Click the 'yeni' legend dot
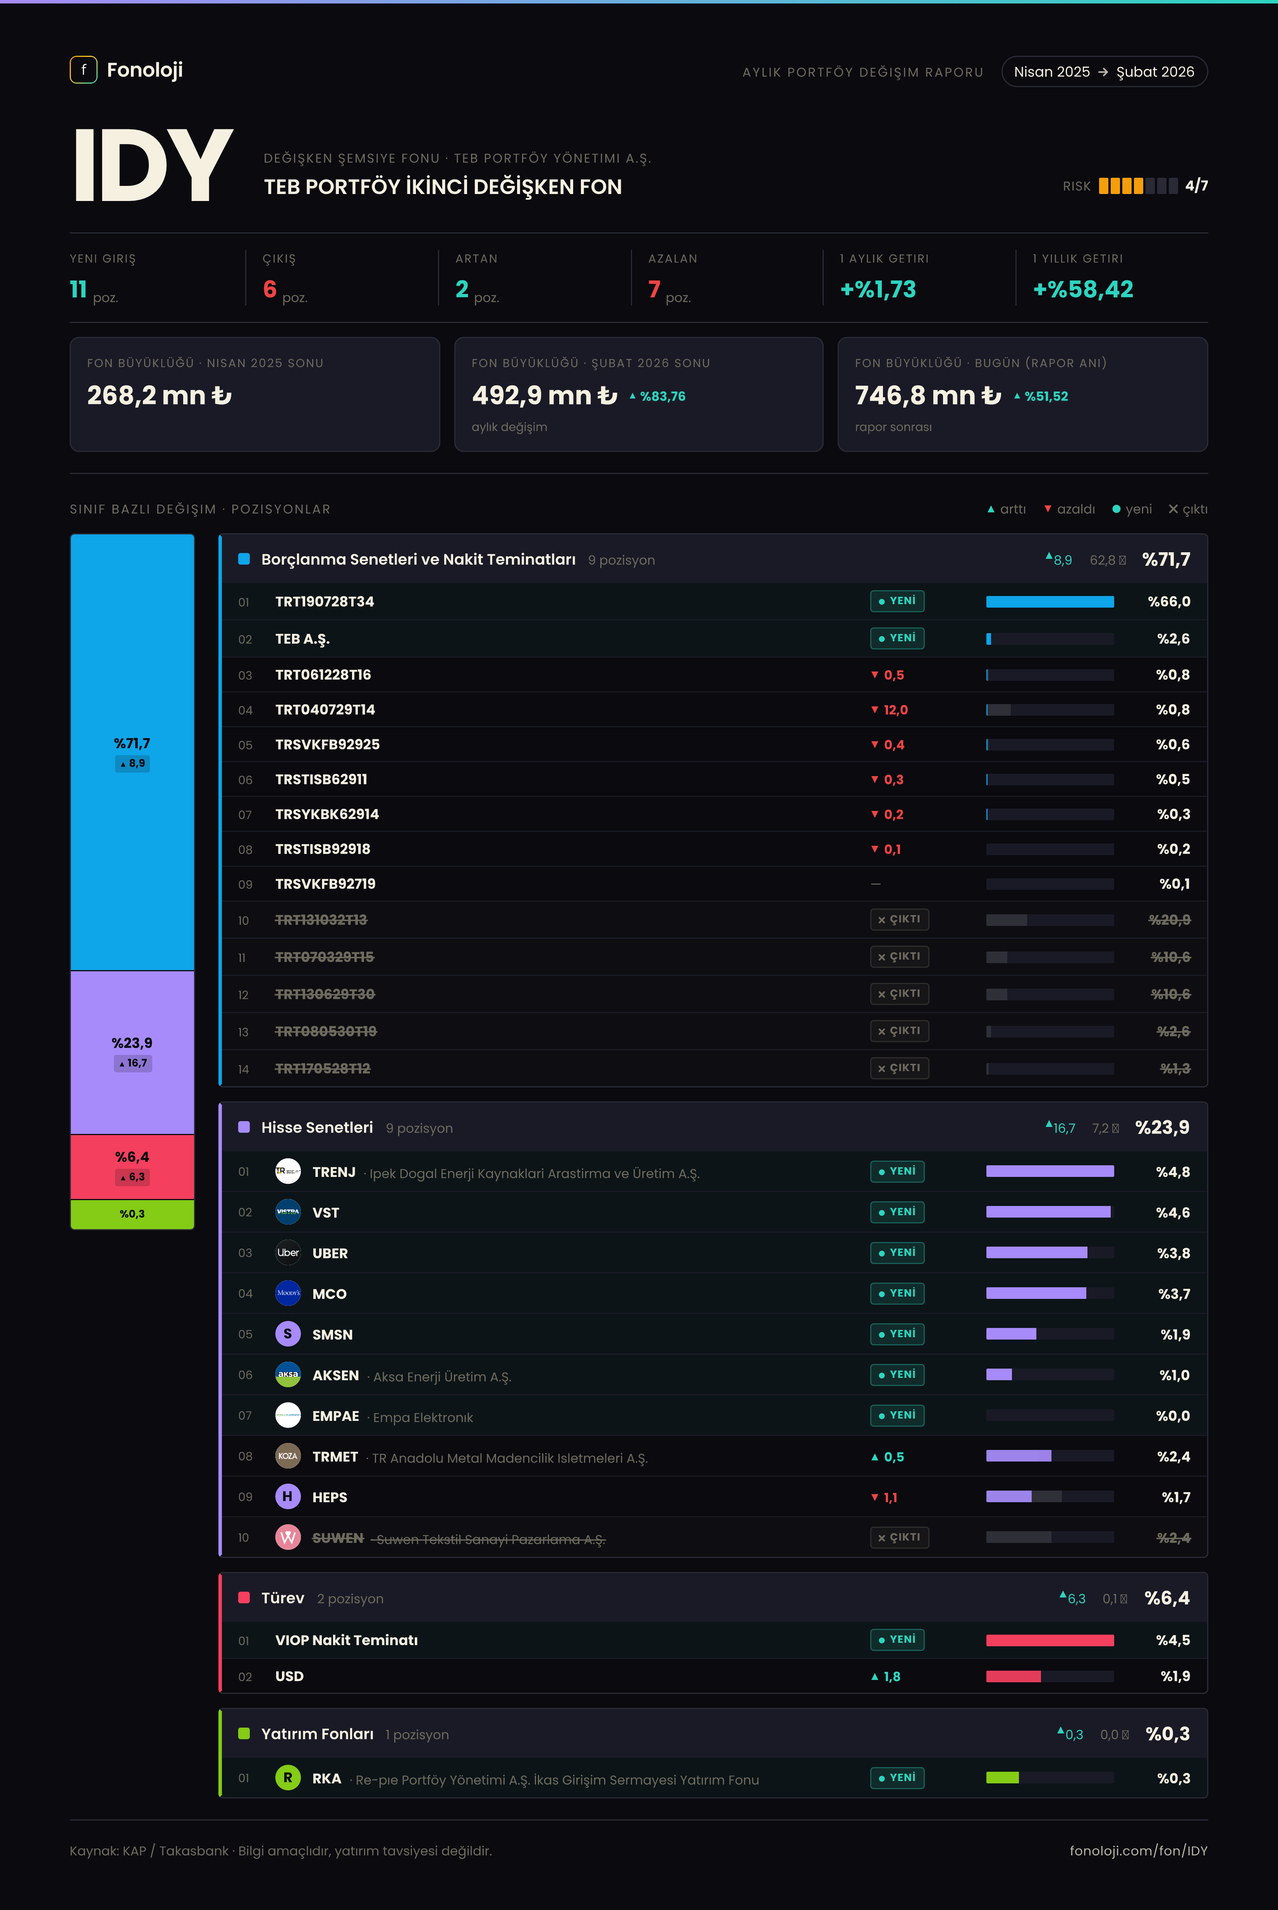The image size is (1278, 1910). click(1117, 509)
